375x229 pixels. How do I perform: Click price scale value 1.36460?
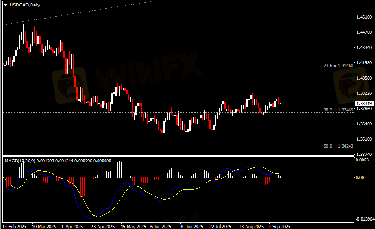(364, 124)
